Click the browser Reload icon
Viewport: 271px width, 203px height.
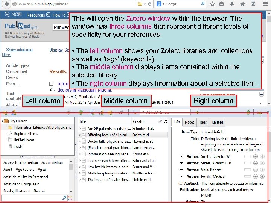pyautogui.click(x=150, y=4)
